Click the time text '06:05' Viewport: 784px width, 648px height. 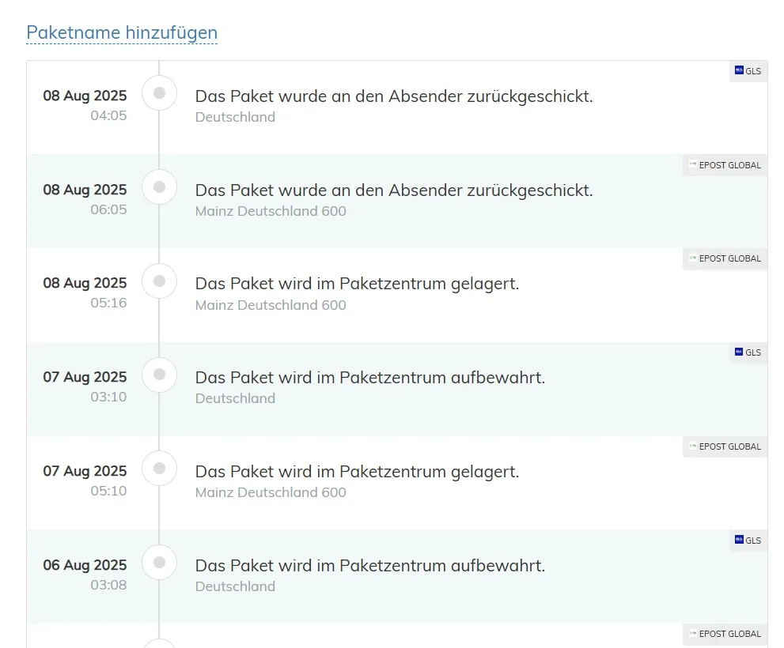pyautogui.click(x=108, y=209)
